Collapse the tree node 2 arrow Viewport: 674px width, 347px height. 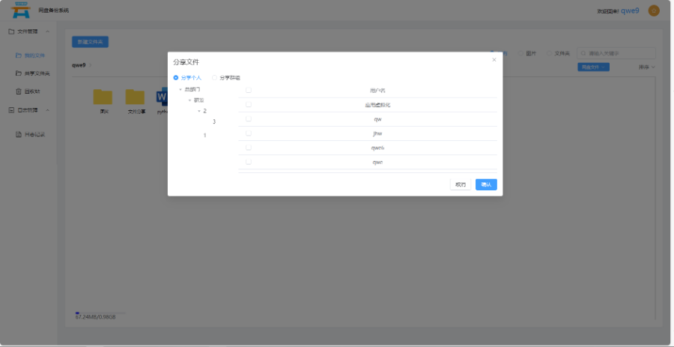coord(199,111)
